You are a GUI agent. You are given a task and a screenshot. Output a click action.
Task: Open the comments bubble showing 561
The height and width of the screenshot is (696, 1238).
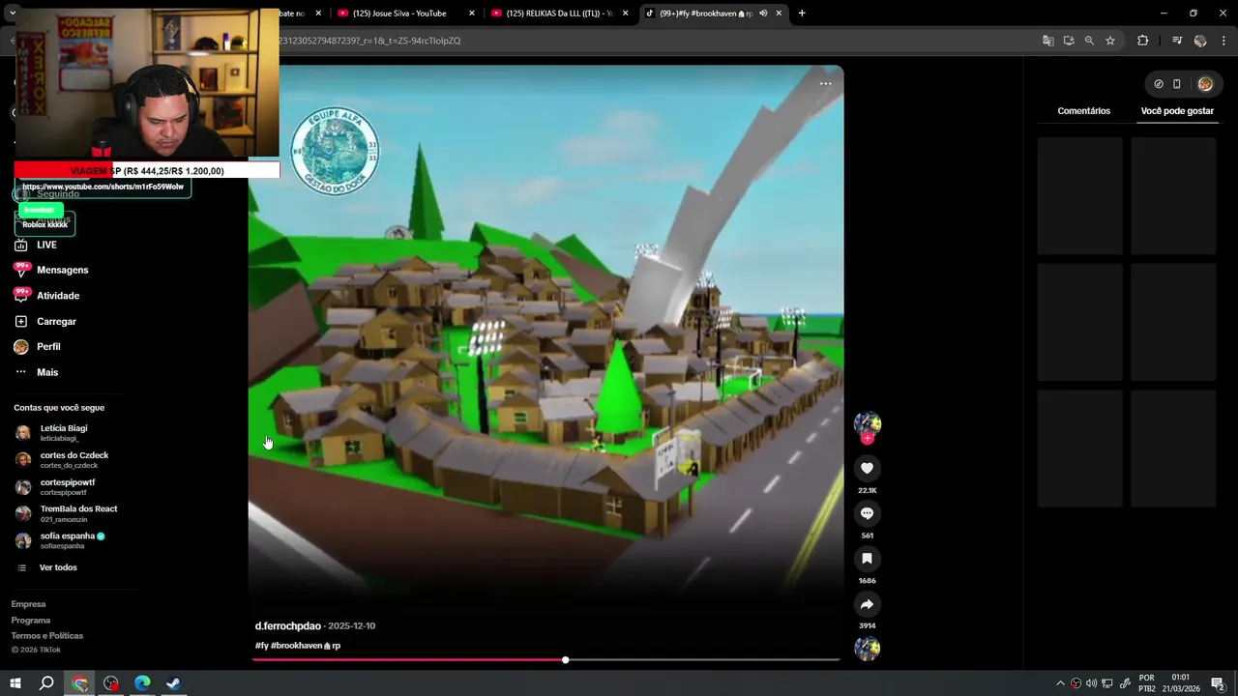click(867, 513)
